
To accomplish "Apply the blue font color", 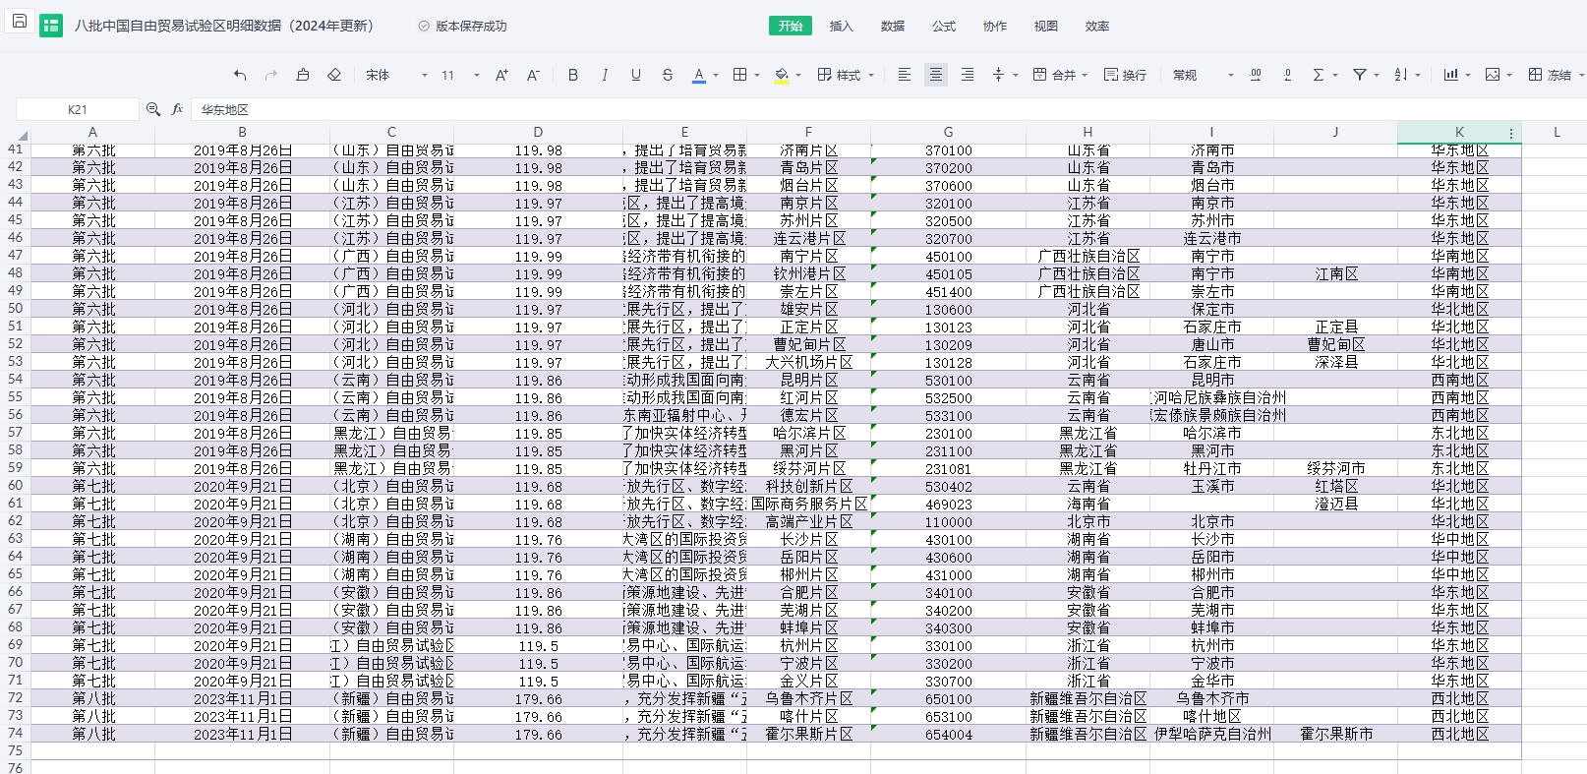I will click(699, 75).
